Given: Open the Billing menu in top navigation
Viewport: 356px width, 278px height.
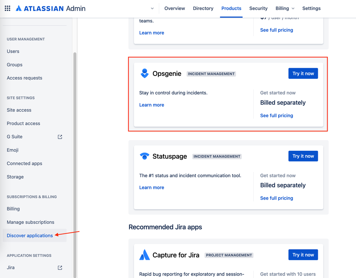Looking at the screenshot, I should (285, 9).
